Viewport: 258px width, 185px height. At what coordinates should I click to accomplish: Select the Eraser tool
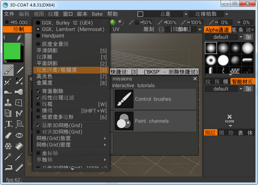pyautogui.click(x=8, y=136)
